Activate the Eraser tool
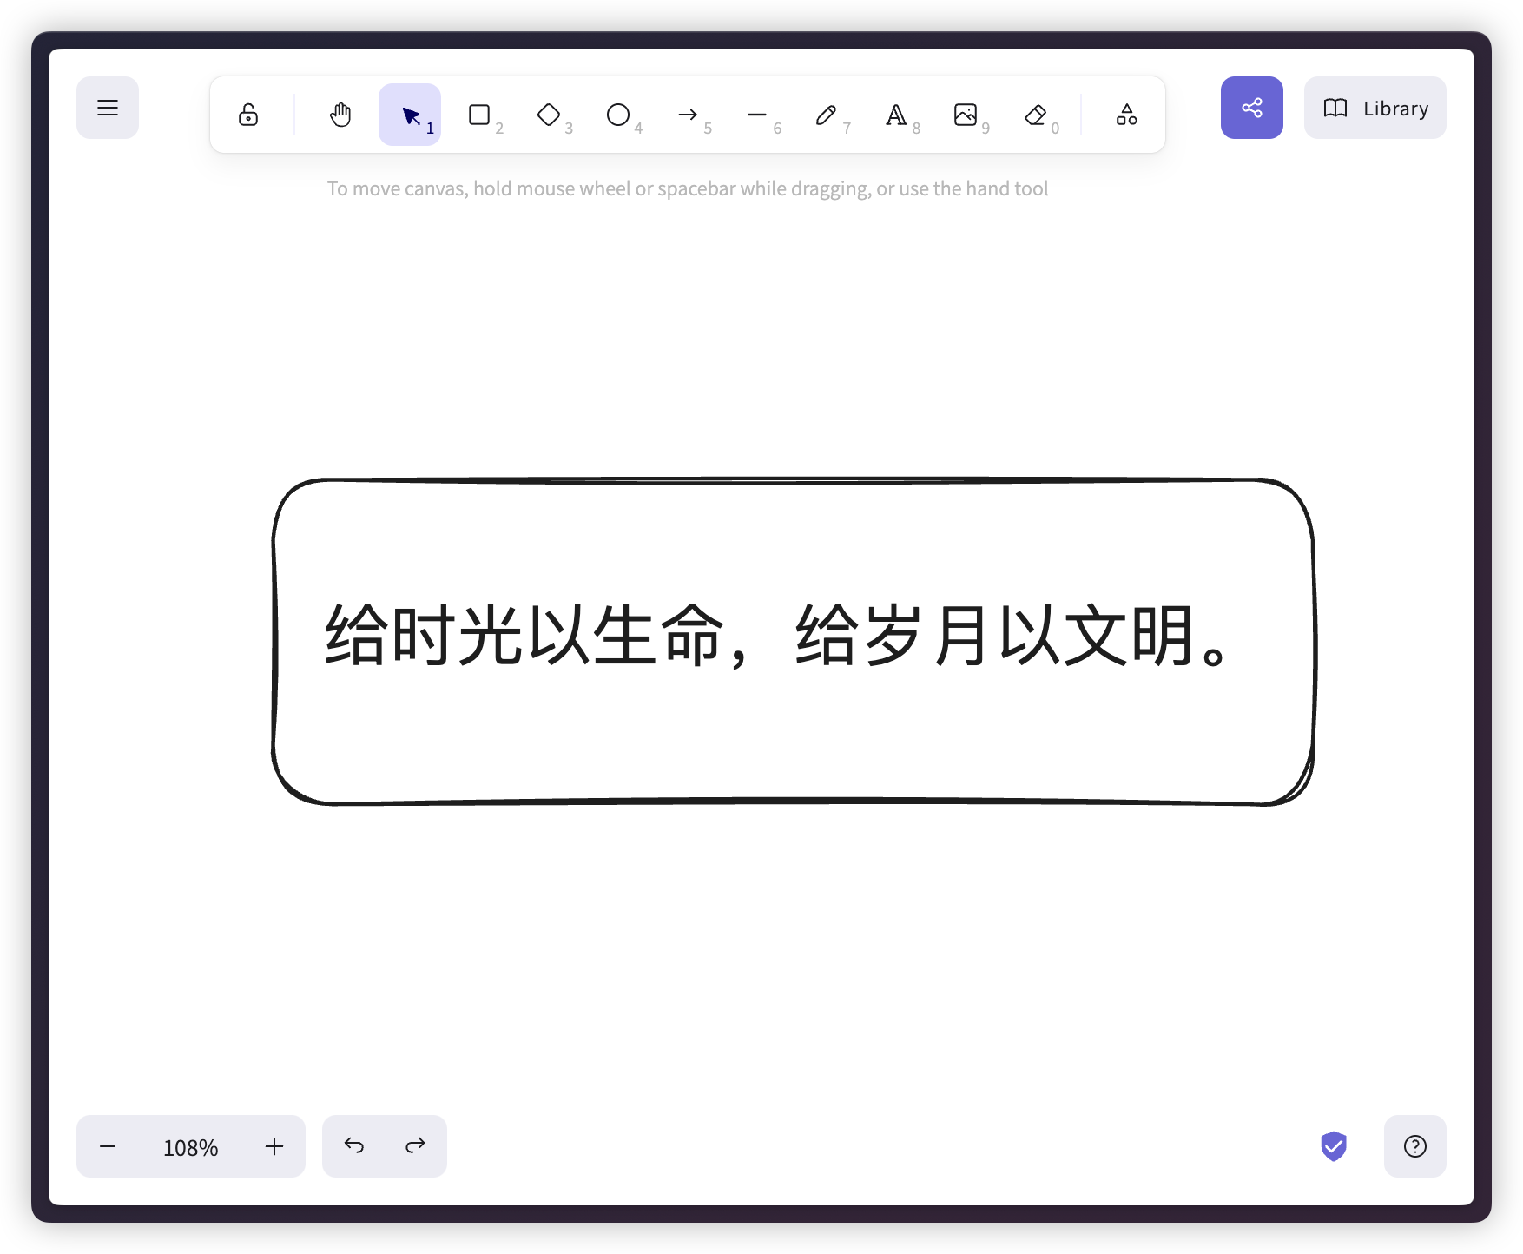Screen dimensions: 1523x1254 [x=1037, y=114]
